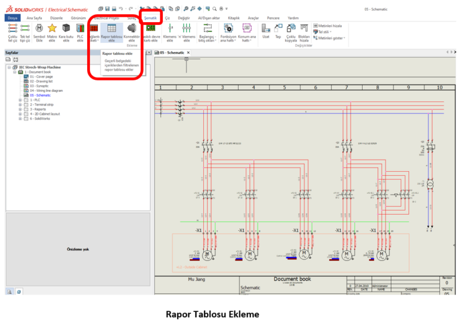The width and height of the screenshot is (458, 322).
Task: Collapse the 1 - Document book node
Action: point(14,72)
